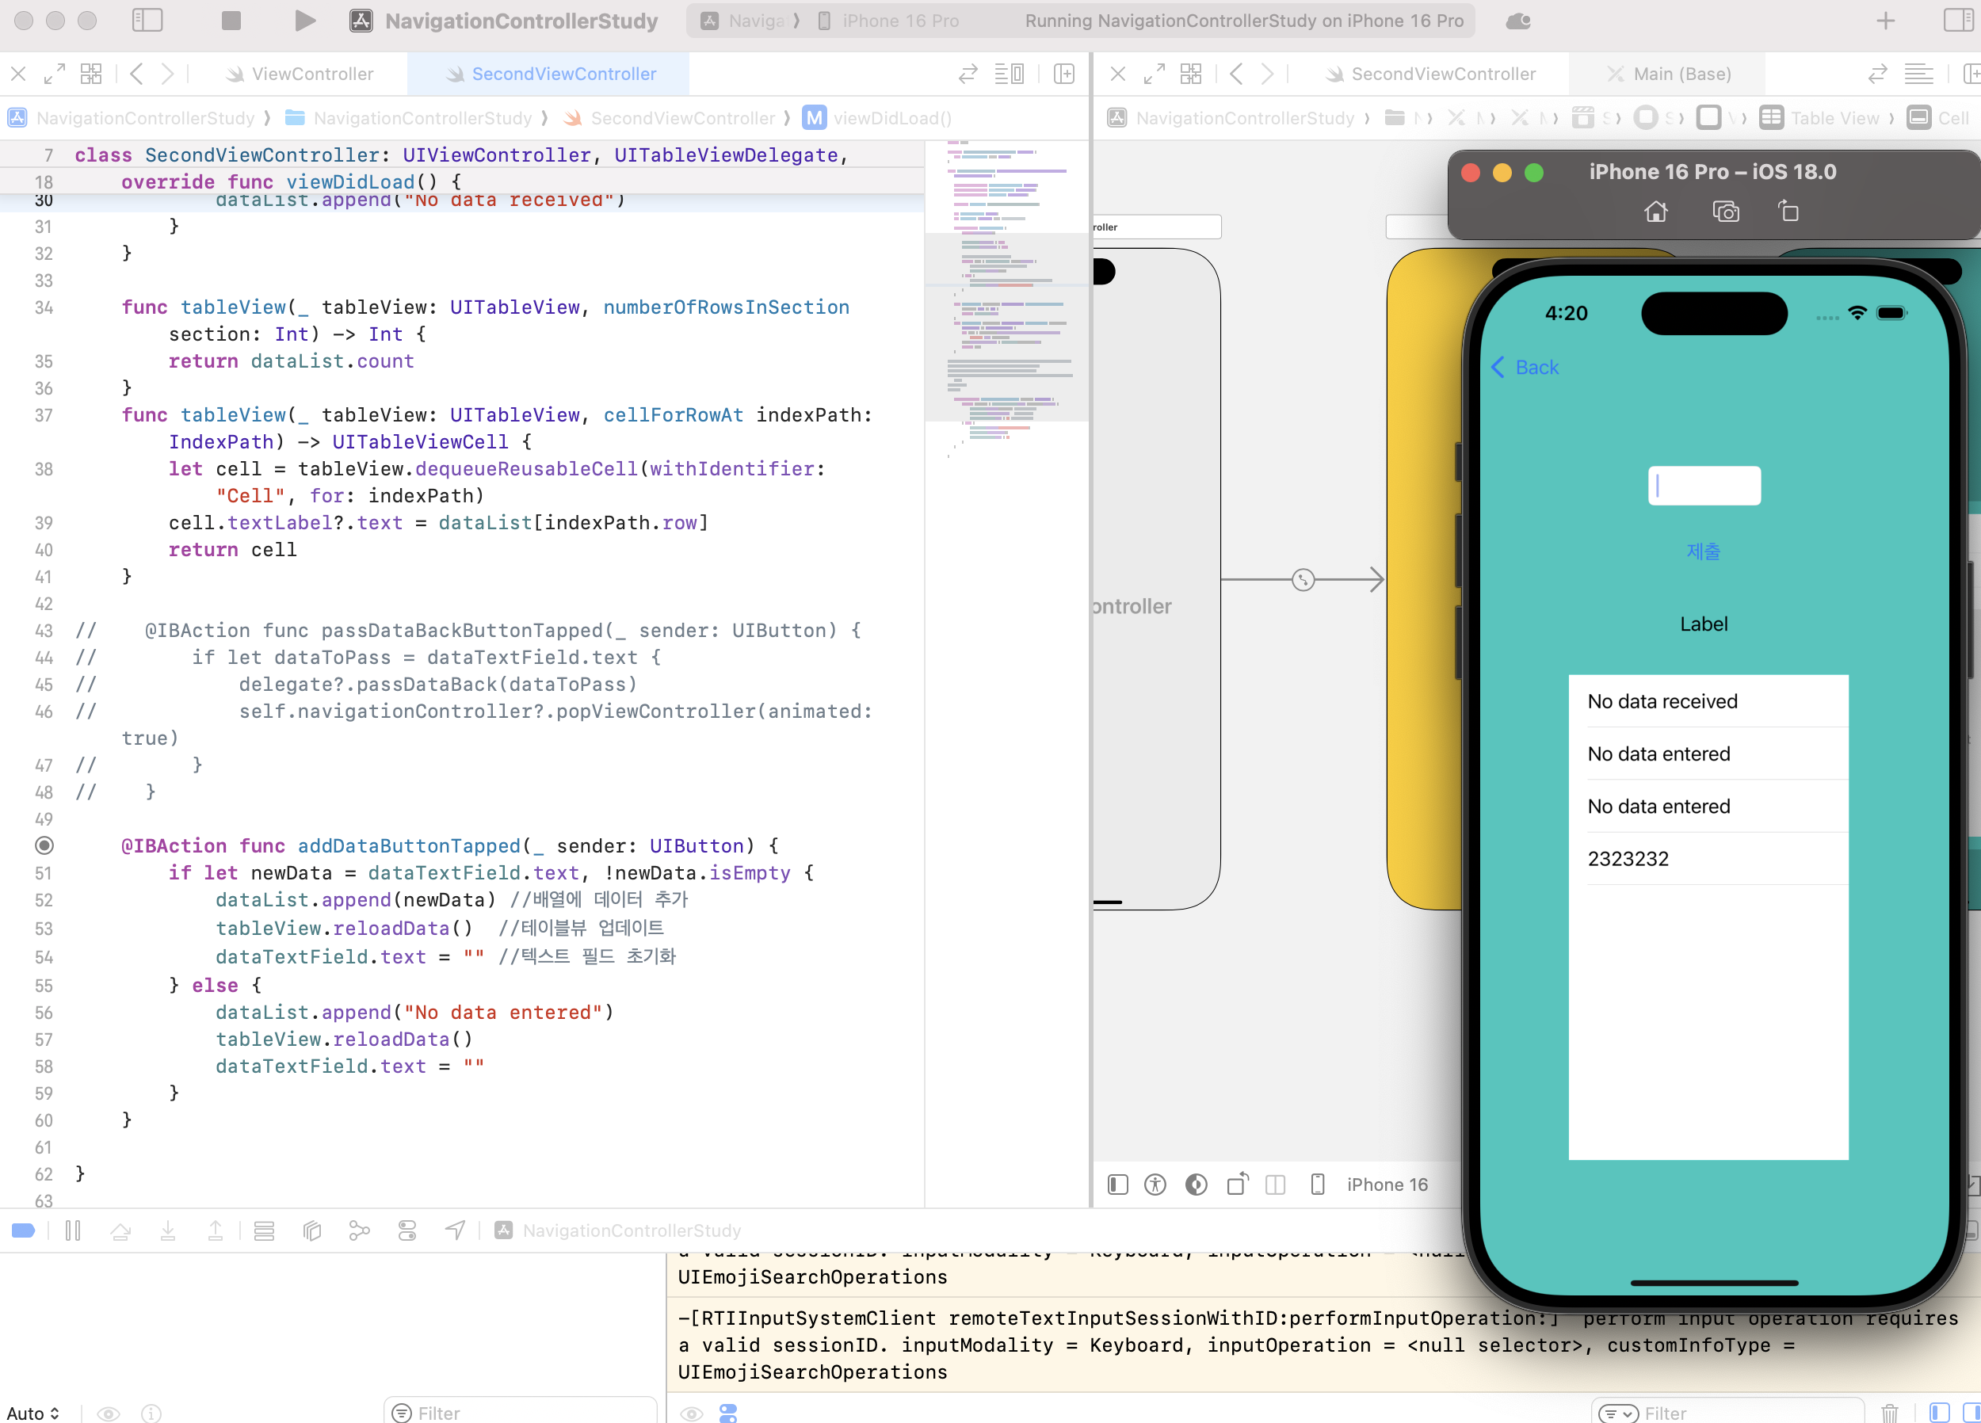Click Simulate Location arrow icon

[455, 1230]
